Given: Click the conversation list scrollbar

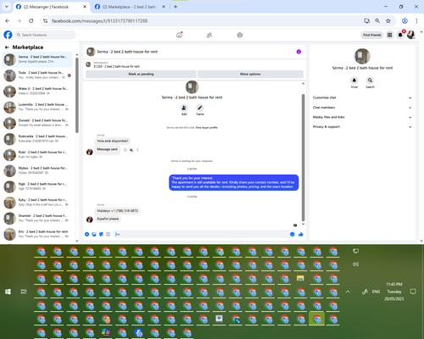Looking at the screenshot, I should coord(77,95).
